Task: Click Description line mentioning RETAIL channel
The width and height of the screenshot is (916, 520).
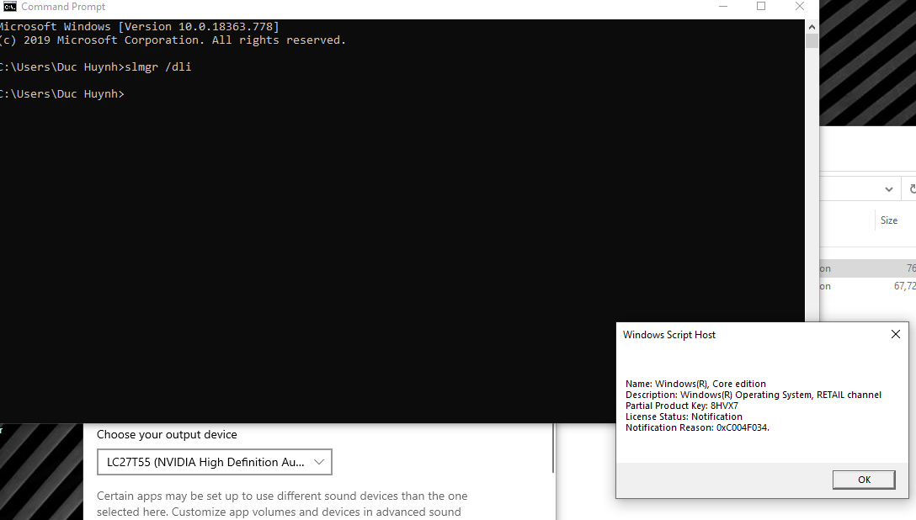Action: tap(753, 395)
